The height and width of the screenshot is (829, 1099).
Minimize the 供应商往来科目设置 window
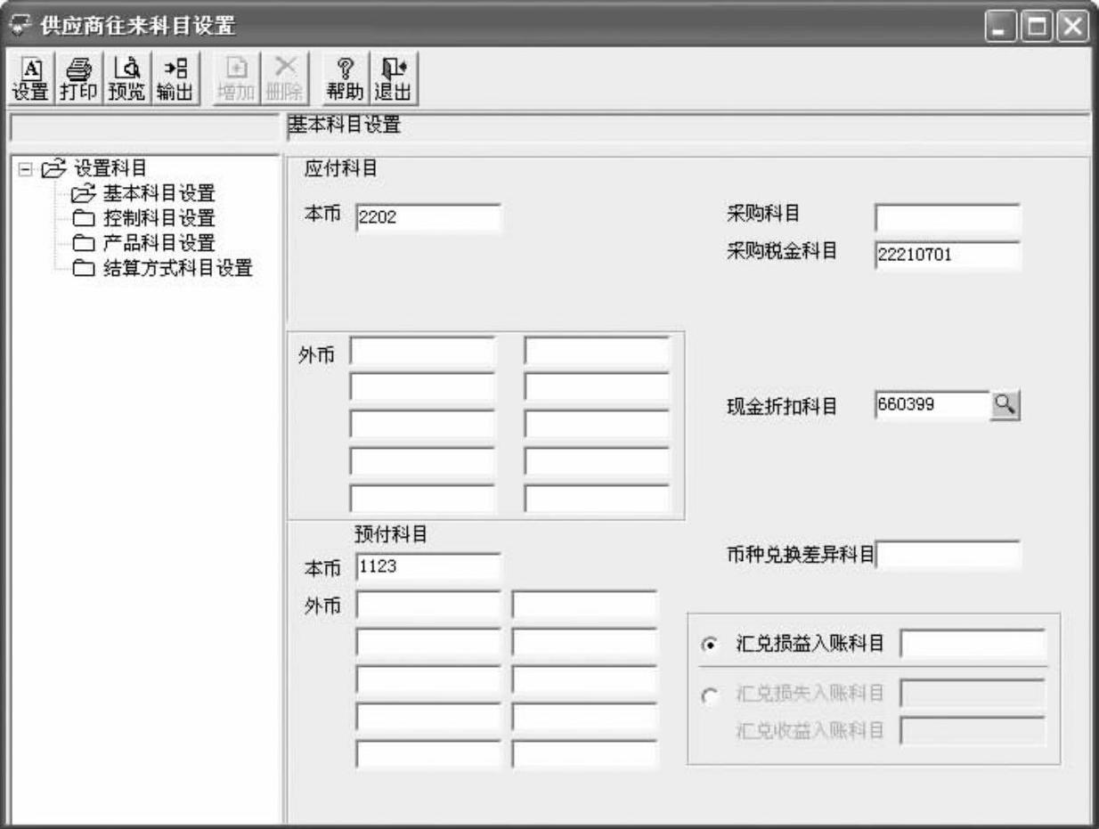pyautogui.click(x=1003, y=25)
